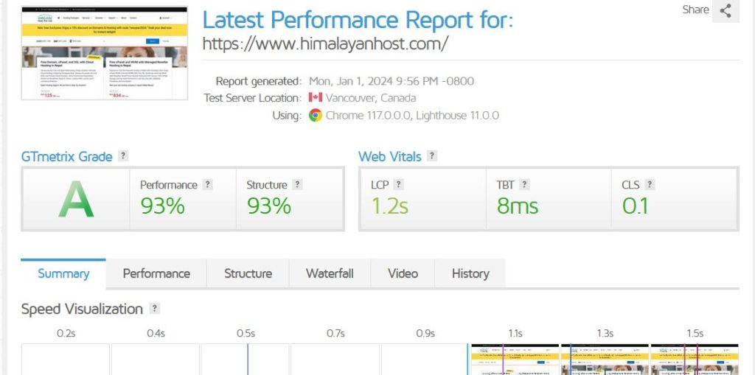Click the 1.1s filmstrip frame
The width and height of the screenshot is (755, 375).
pyautogui.click(x=515, y=359)
